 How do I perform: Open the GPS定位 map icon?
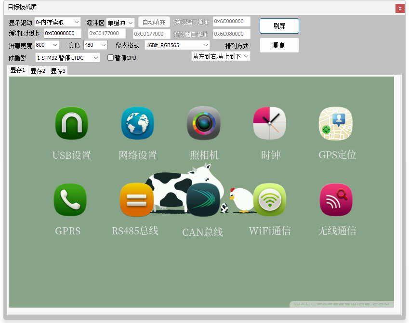click(x=336, y=123)
